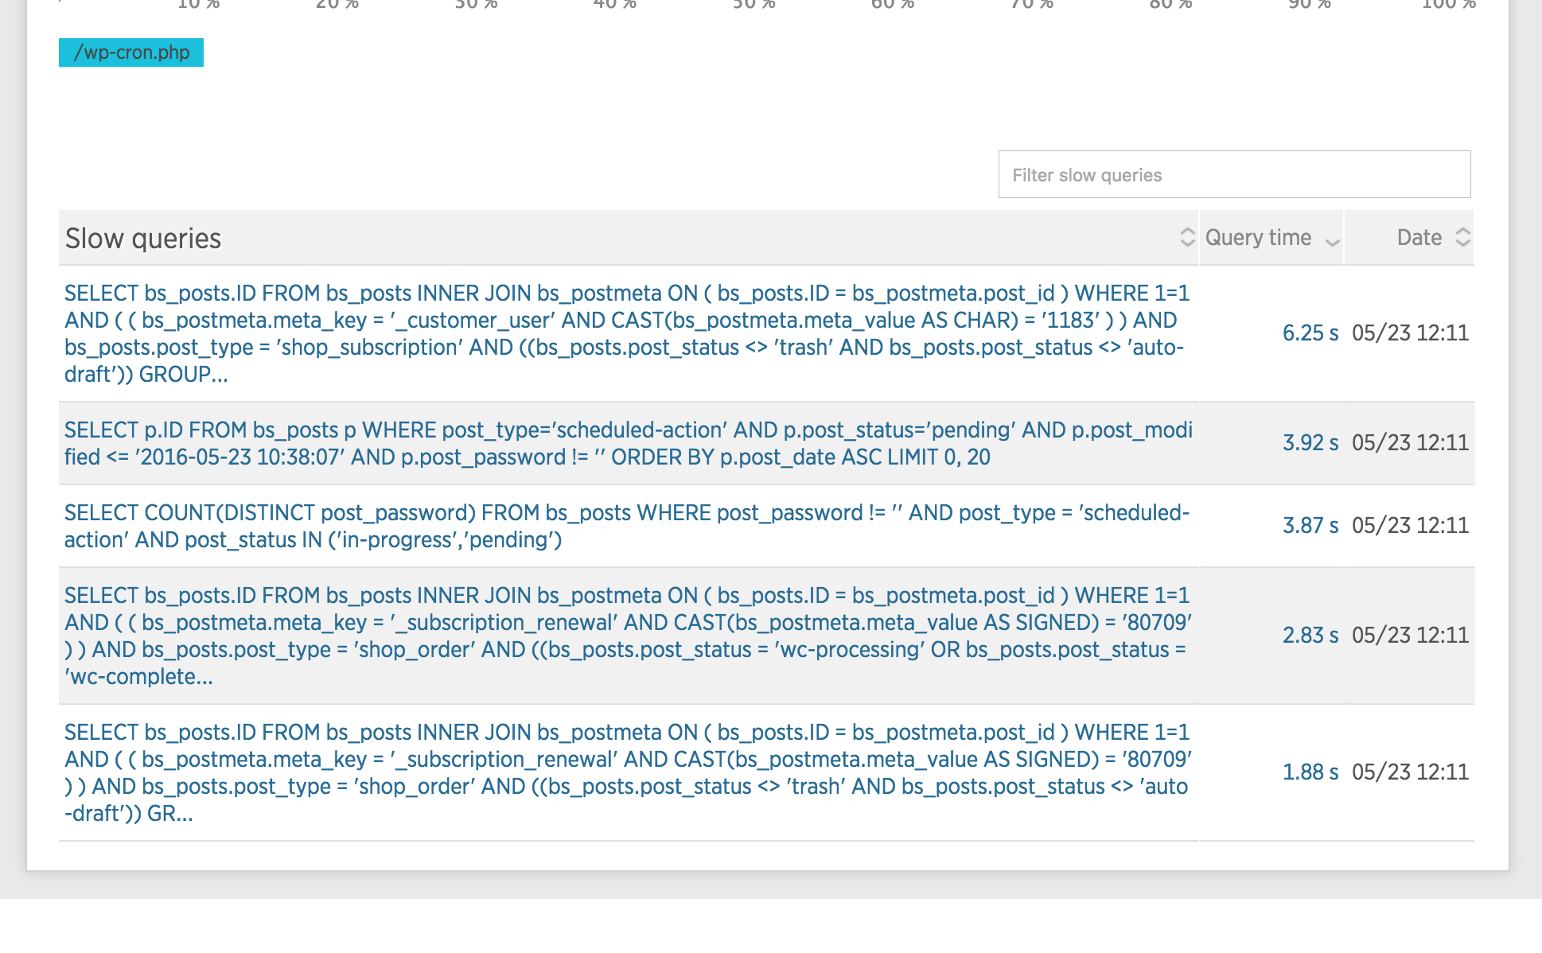The width and height of the screenshot is (1542, 953).
Task: Focus the Filter slow queries field
Action: click(1233, 175)
